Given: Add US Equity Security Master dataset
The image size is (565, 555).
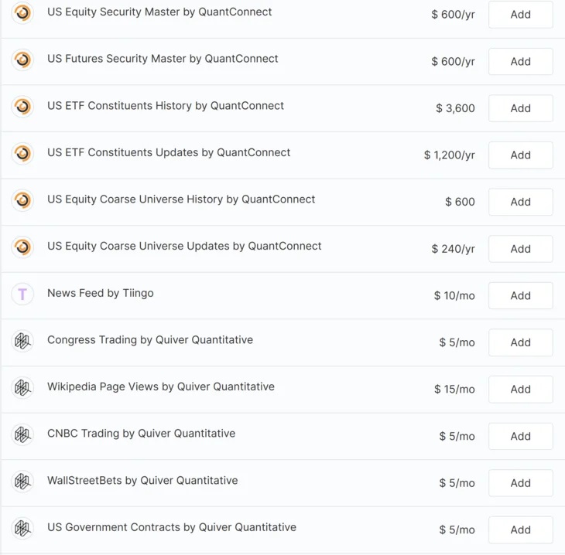Looking at the screenshot, I should point(520,15).
